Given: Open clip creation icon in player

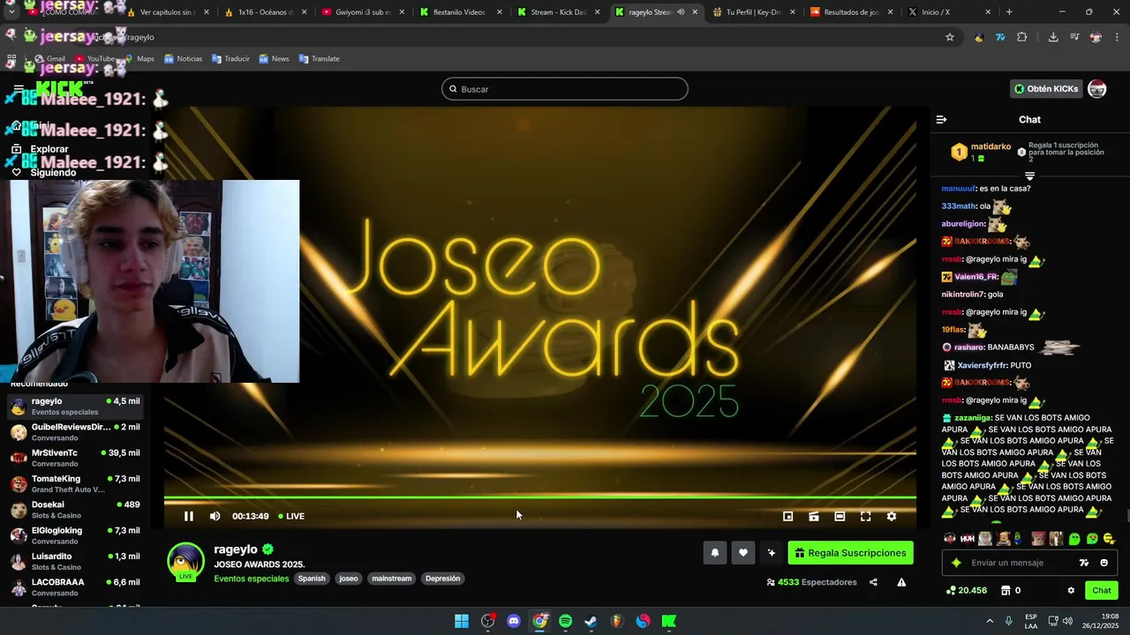Looking at the screenshot, I should click(814, 516).
